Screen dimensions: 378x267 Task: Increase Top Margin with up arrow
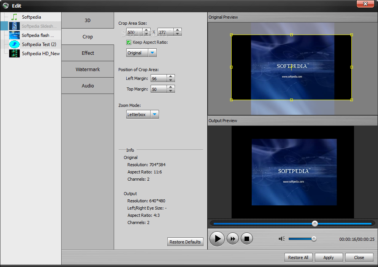[171, 87]
